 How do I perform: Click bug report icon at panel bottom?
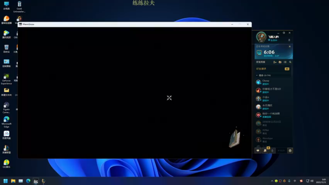tap(290, 150)
